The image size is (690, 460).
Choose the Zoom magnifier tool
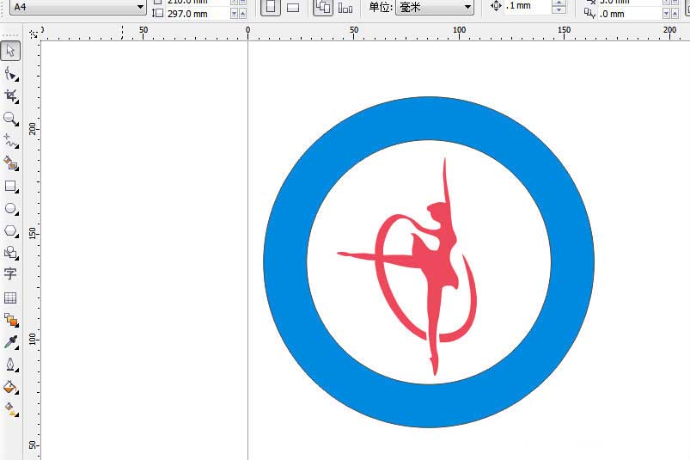(10, 119)
